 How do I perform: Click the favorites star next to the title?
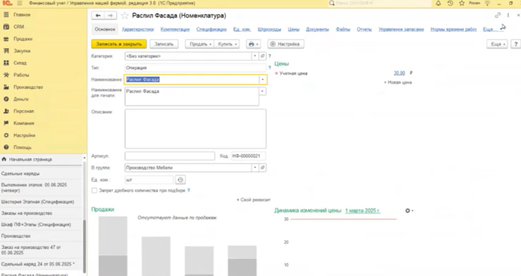click(x=125, y=16)
